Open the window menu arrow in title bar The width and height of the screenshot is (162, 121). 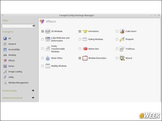pos(3,15)
